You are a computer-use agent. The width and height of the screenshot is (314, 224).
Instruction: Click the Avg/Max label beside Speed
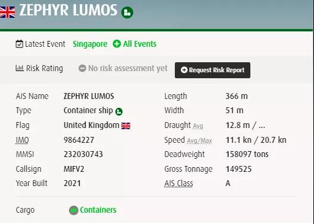tap(199, 141)
